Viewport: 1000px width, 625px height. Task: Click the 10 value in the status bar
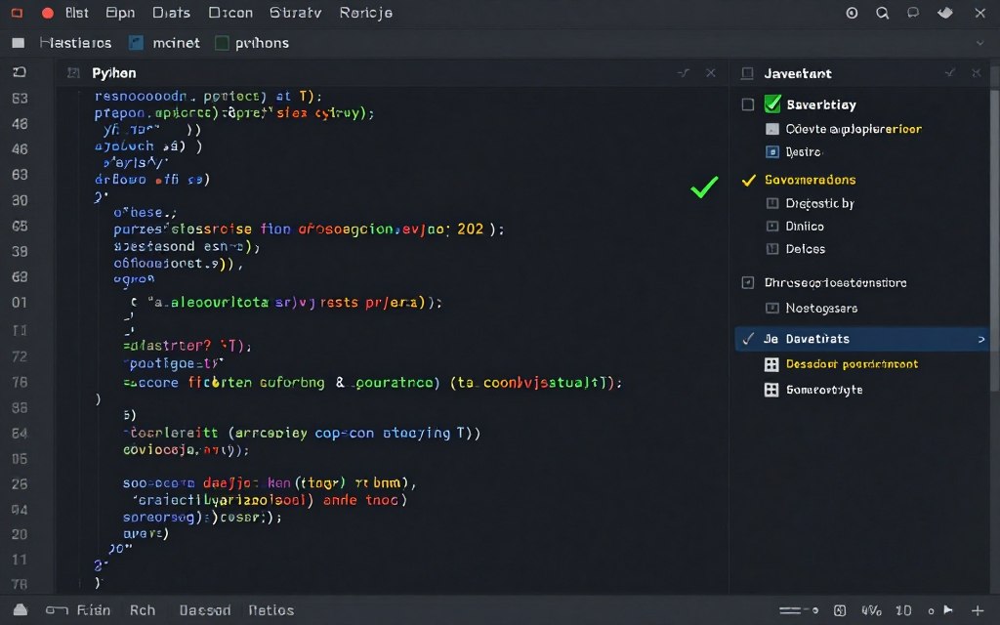[x=903, y=610]
